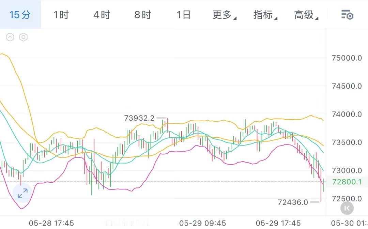This screenshot has width=368, height=229.
Task: Click the 05-29 17:45 time label
Action: coord(278,223)
